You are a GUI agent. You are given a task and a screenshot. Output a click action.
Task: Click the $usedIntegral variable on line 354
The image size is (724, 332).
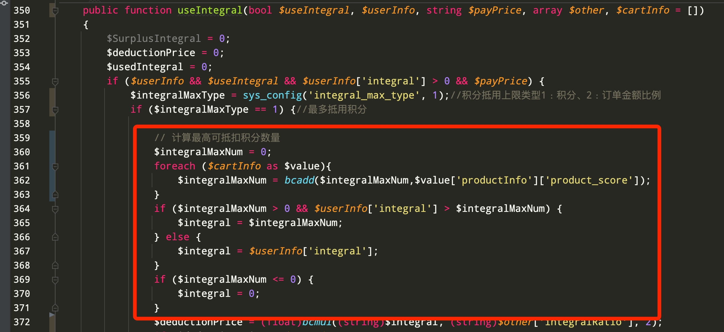pyautogui.click(x=145, y=67)
